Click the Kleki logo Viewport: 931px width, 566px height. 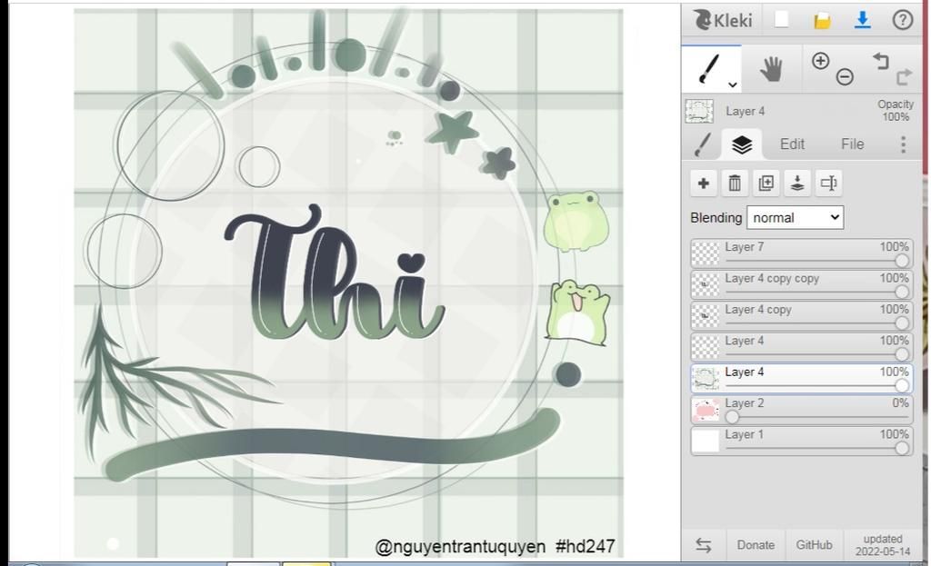point(723,20)
